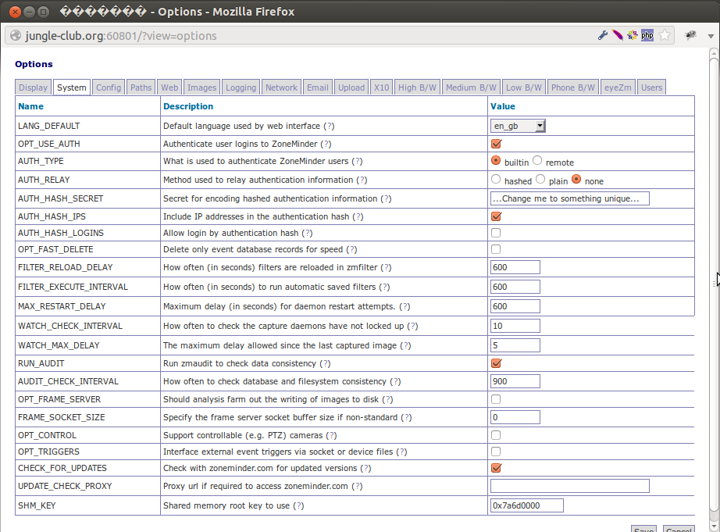
Task: Click the AUDIT_CHECK_INTERVAL value field
Action: (515, 381)
